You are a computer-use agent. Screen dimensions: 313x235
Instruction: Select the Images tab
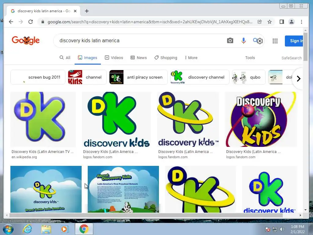[87, 58]
